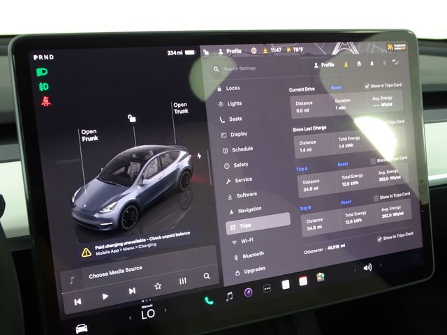
Task: Reset Trip B
Action: click(346, 202)
